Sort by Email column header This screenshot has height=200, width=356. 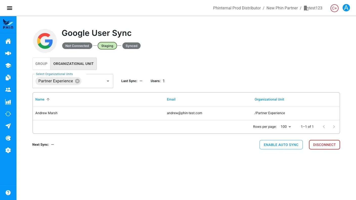pyautogui.click(x=171, y=99)
